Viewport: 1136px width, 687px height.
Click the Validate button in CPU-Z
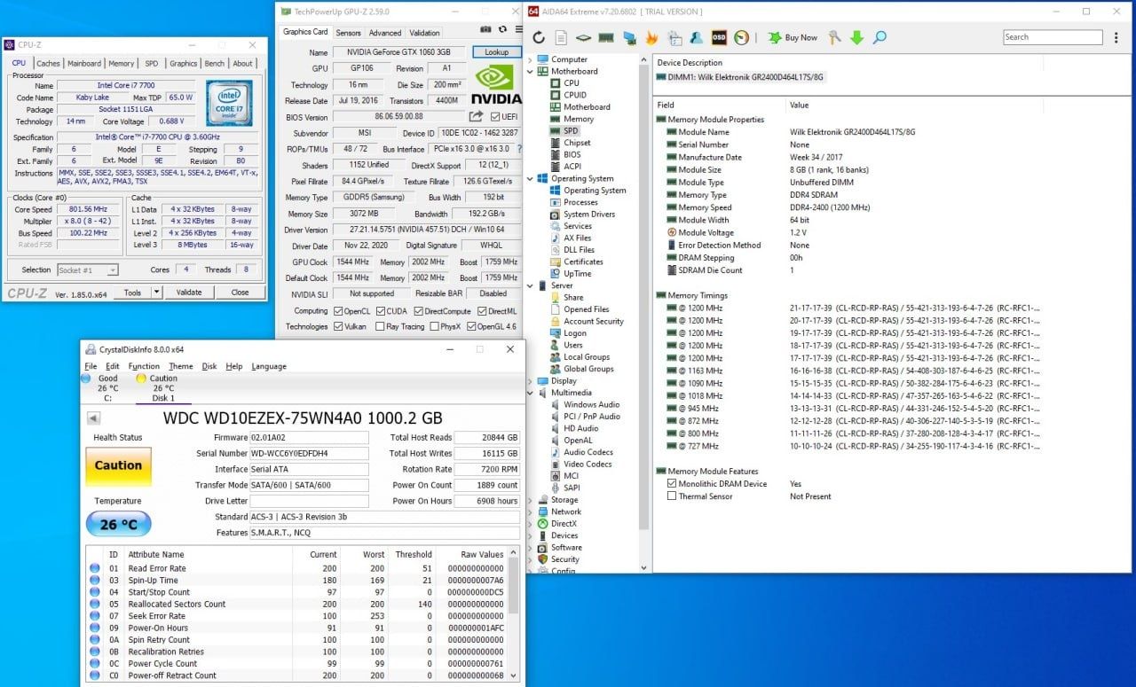(x=189, y=292)
